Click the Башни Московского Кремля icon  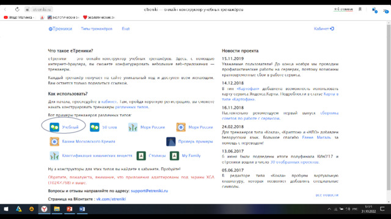[x=54, y=142]
